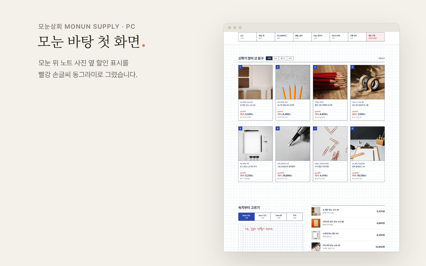426x266 pixels.
Task: Open the pink 대량 구매 category box
Action: tap(375, 37)
